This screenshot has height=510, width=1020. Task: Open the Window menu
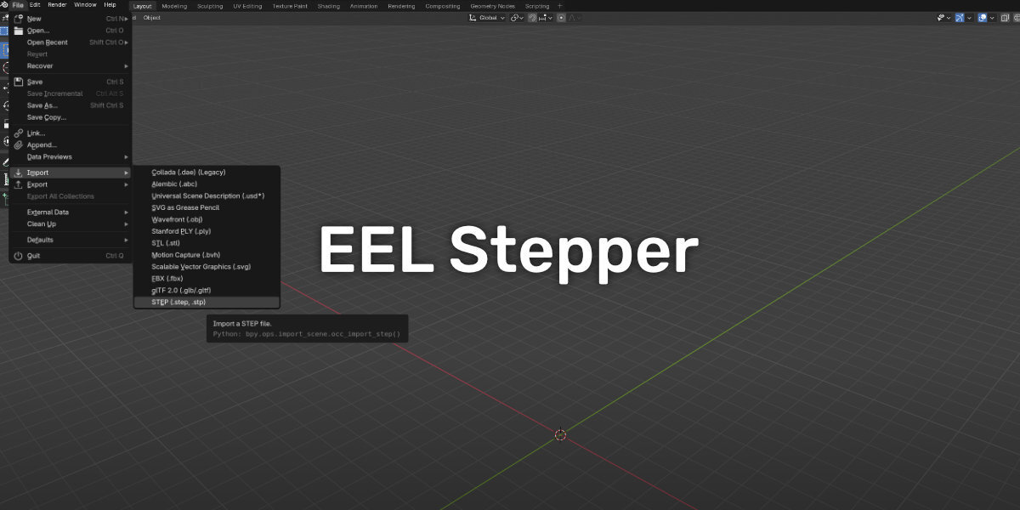[x=85, y=5]
